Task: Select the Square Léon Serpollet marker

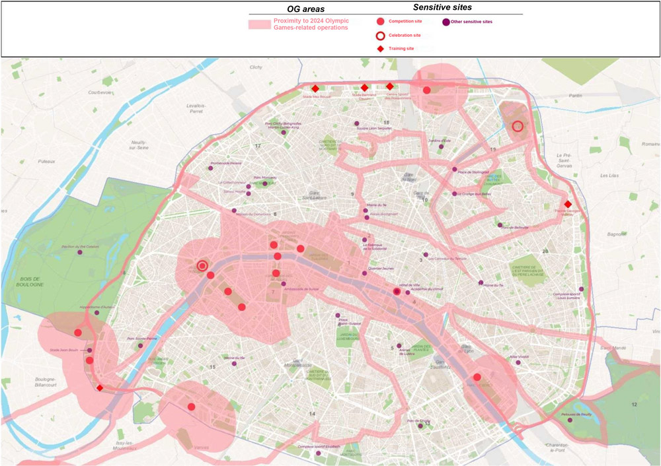Action: (357, 123)
